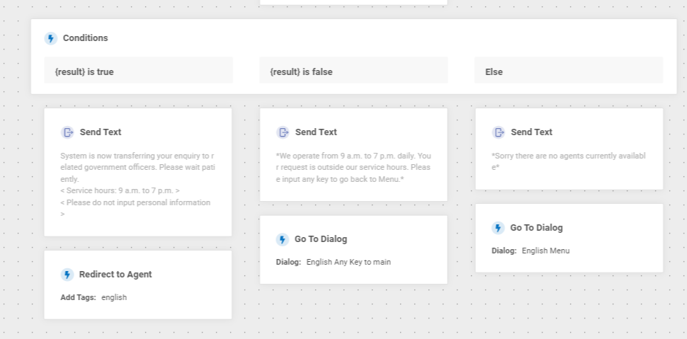The width and height of the screenshot is (687, 339).
Task: Select the "Redirect to Agent" card title
Action: (x=115, y=275)
